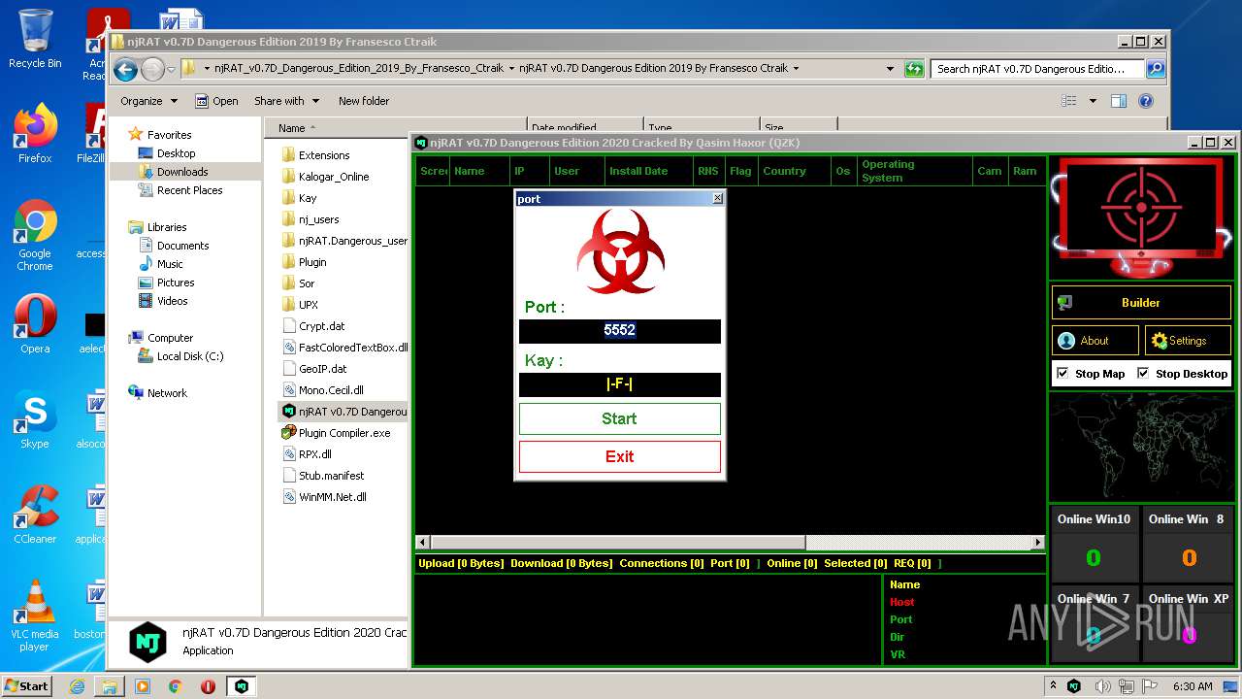Click the red biohazard logo in port dialog
The image size is (1242, 699).
620,251
